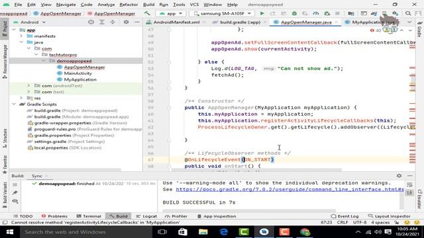
Task: Toggle the Favorites side panel button
Action: [x=5, y=165]
